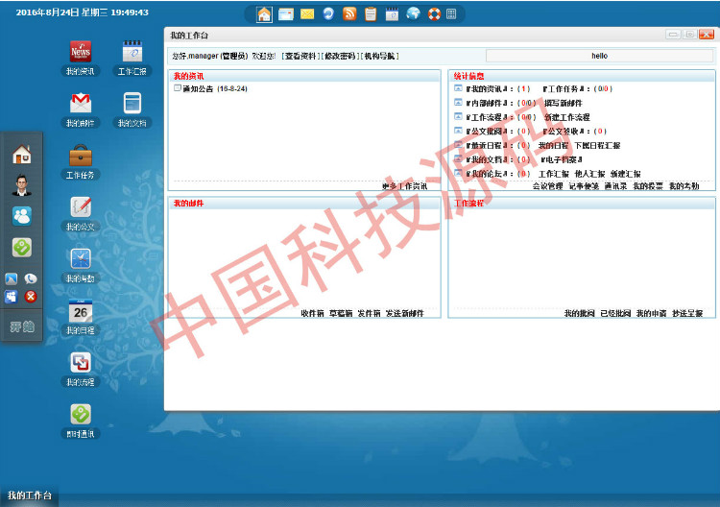Click the house icon in left sidebar
The width and height of the screenshot is (720, 507).
[21, 154]
